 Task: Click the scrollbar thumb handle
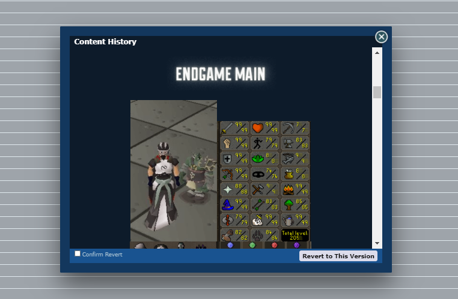pos(377,92)
